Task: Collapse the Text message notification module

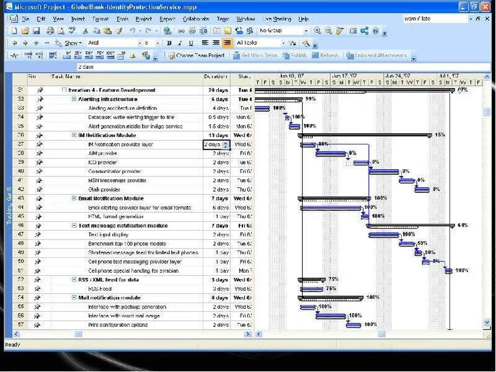Action: point(74,226)
